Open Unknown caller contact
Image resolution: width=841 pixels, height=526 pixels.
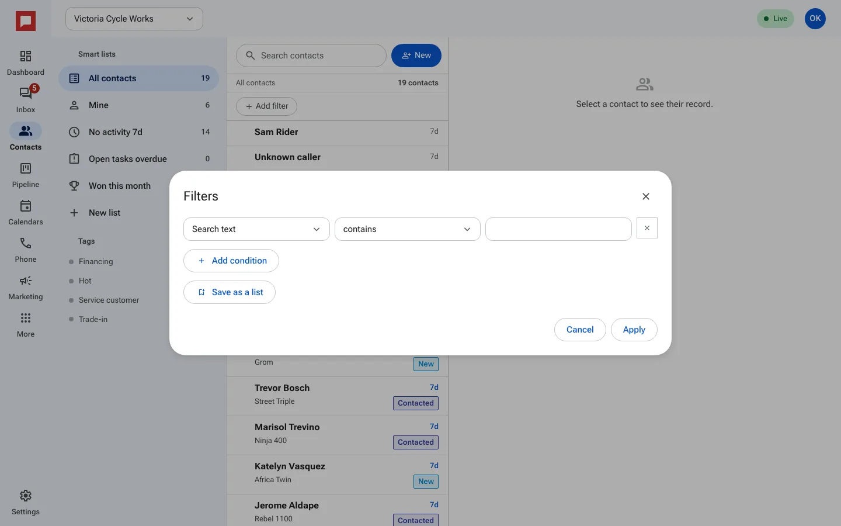point(338,158)
